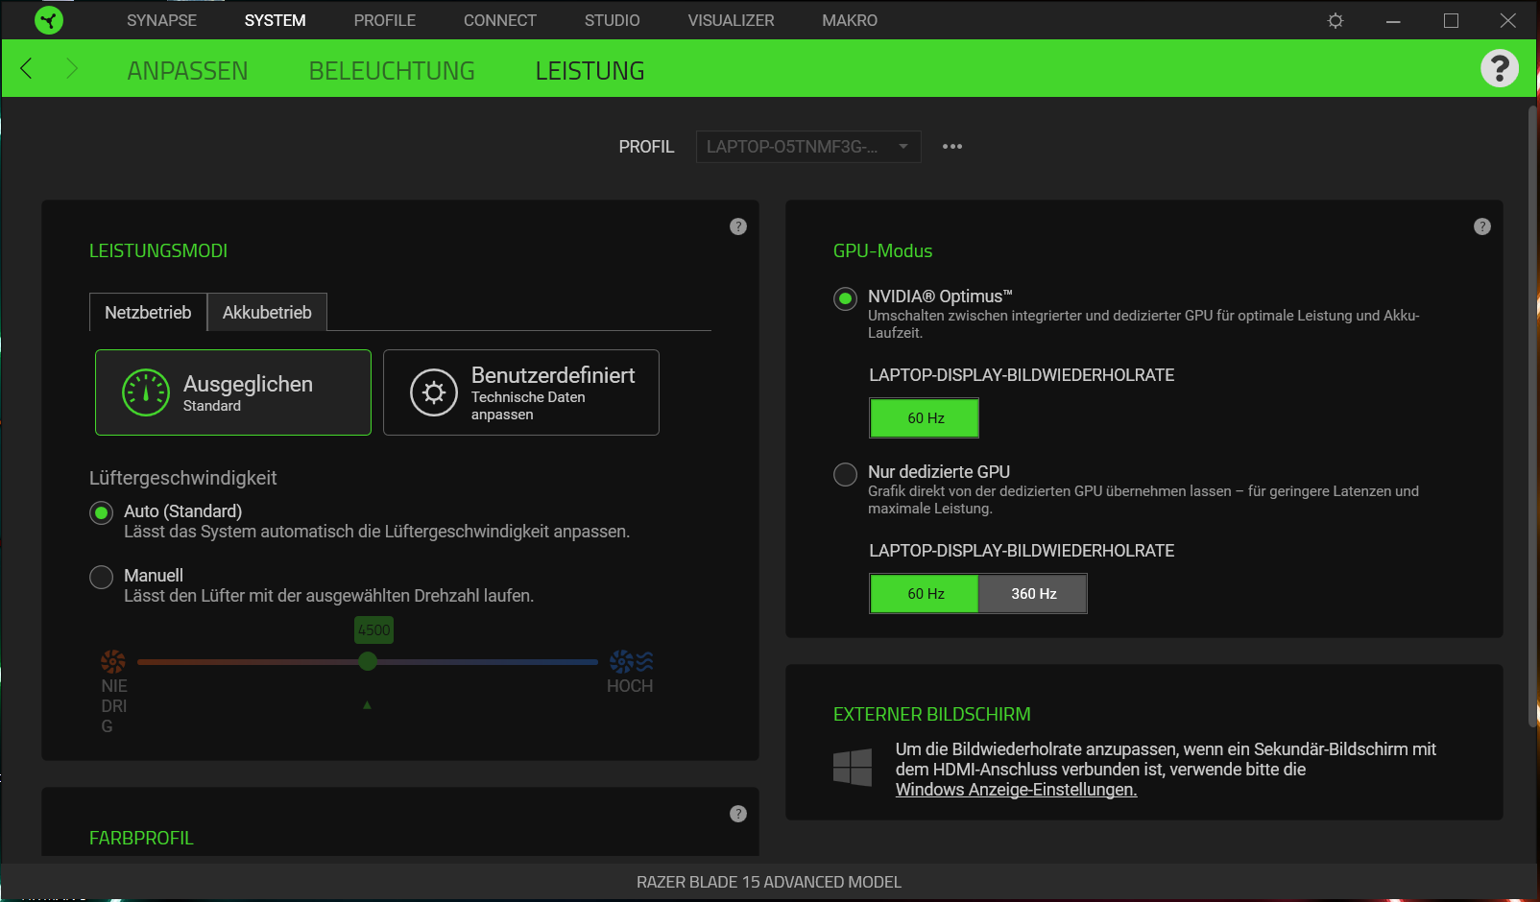The image size is (1540, 902).
Task: Maximize the Razer Synapse window
Action: click(x=1451, y=20)
